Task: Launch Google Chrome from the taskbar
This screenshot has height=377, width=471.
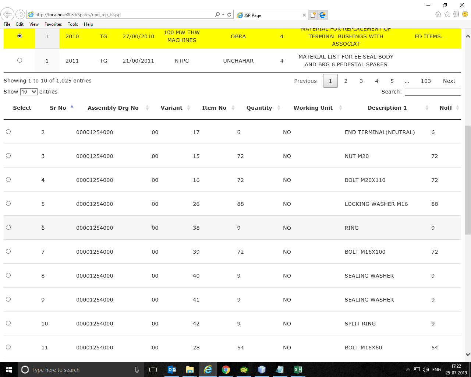Action: (226, 370)
